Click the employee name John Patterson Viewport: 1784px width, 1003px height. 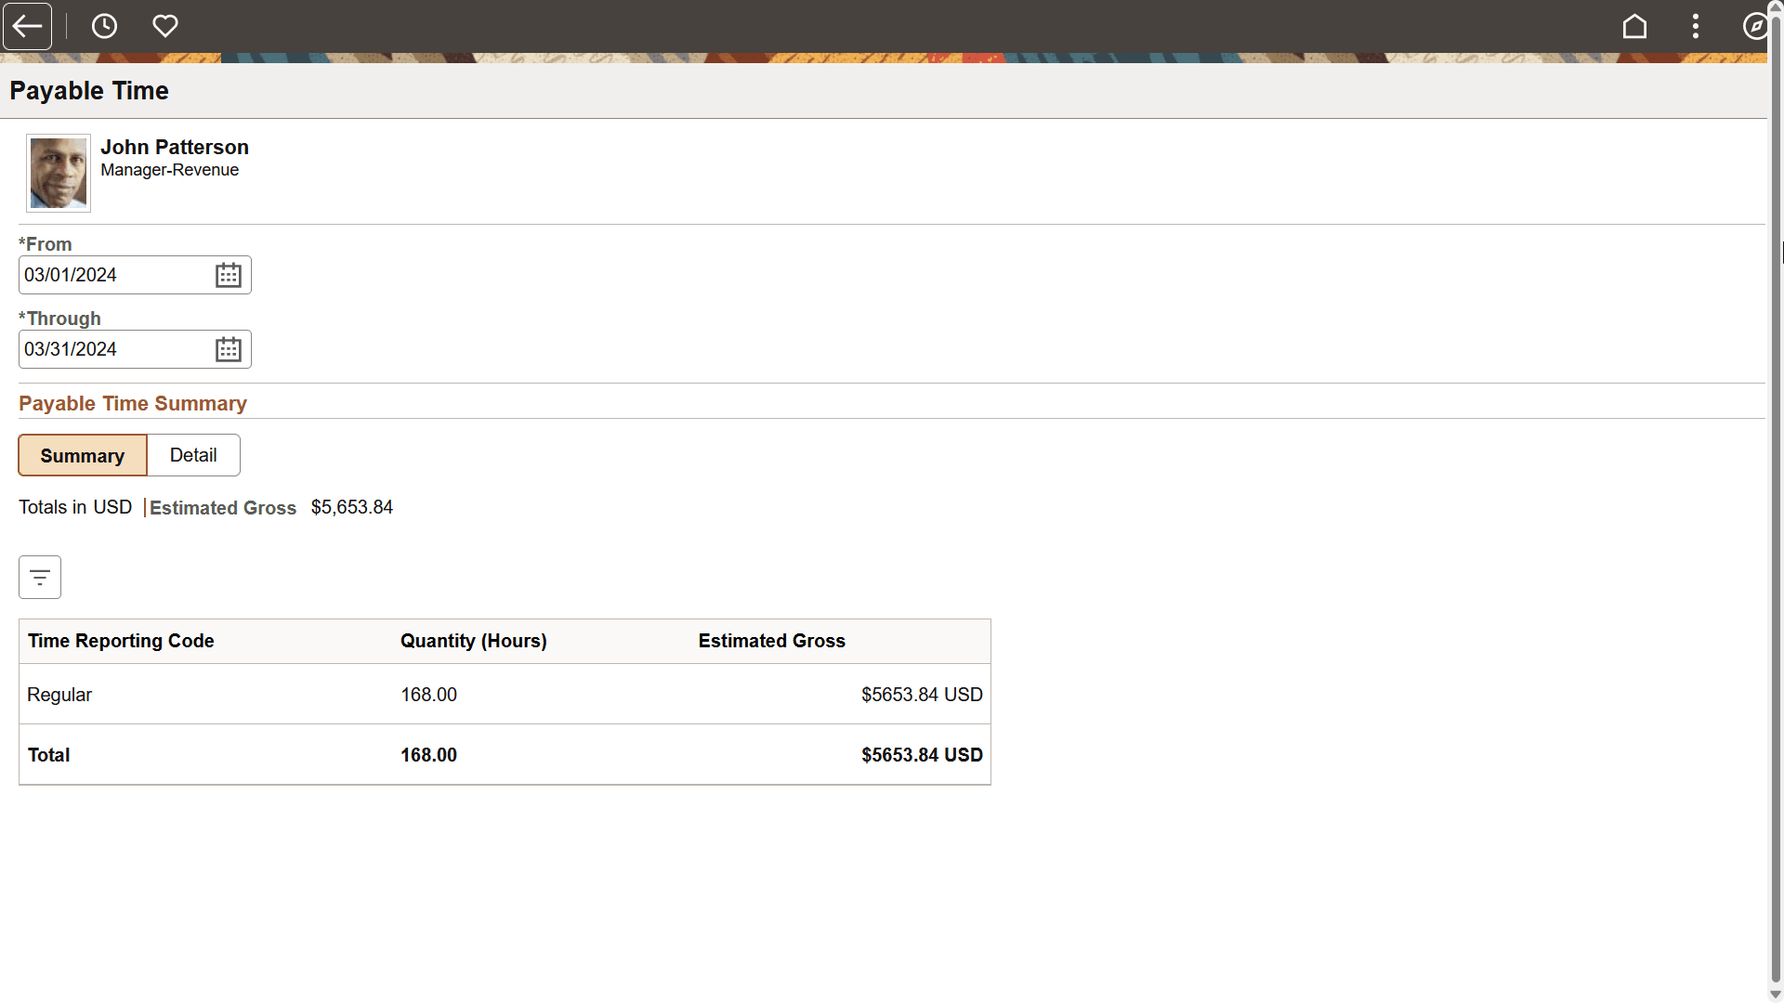coord(175,147)
